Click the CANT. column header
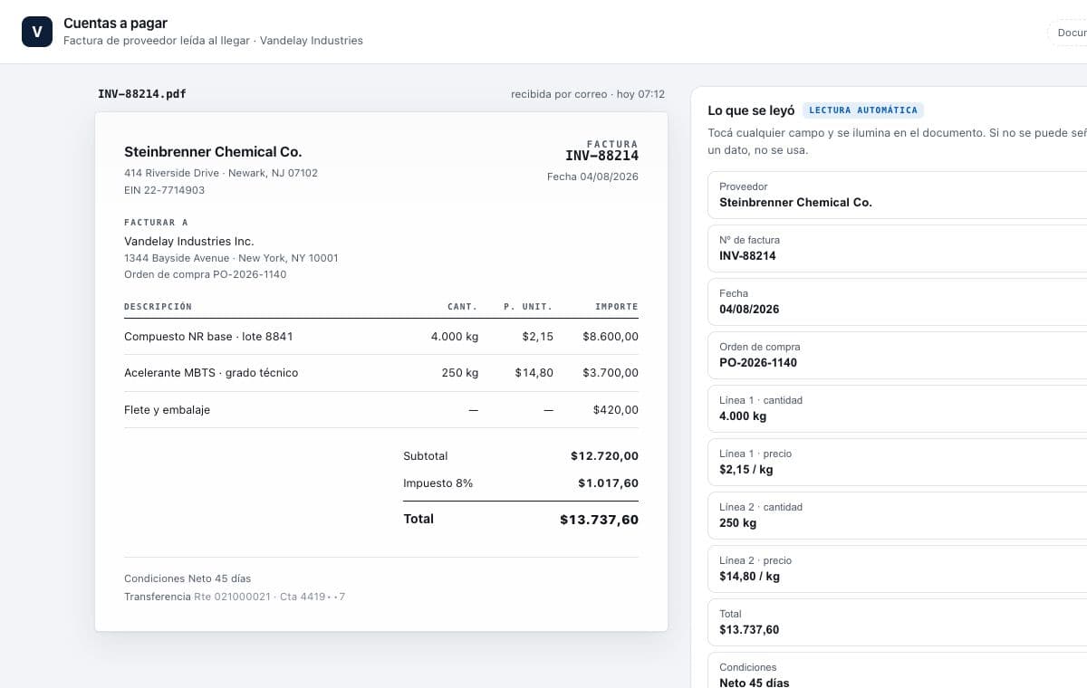This screenshot has height=688, width=1087. [x=463, y=307]
